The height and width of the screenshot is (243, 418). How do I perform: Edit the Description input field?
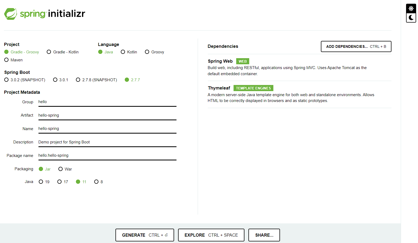tap(107, 142)
